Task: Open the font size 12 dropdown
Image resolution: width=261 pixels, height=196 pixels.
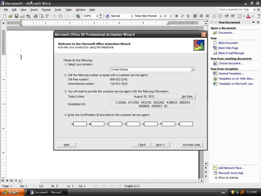Action: point(170,16)
